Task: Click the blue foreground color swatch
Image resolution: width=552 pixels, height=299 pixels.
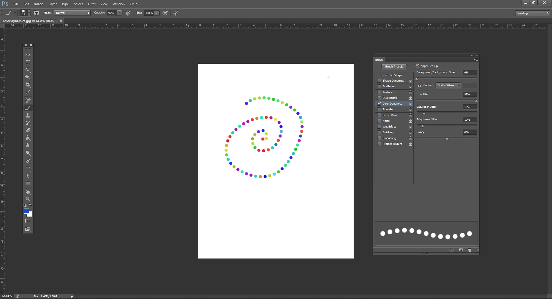Action: (x=26, y=211)
